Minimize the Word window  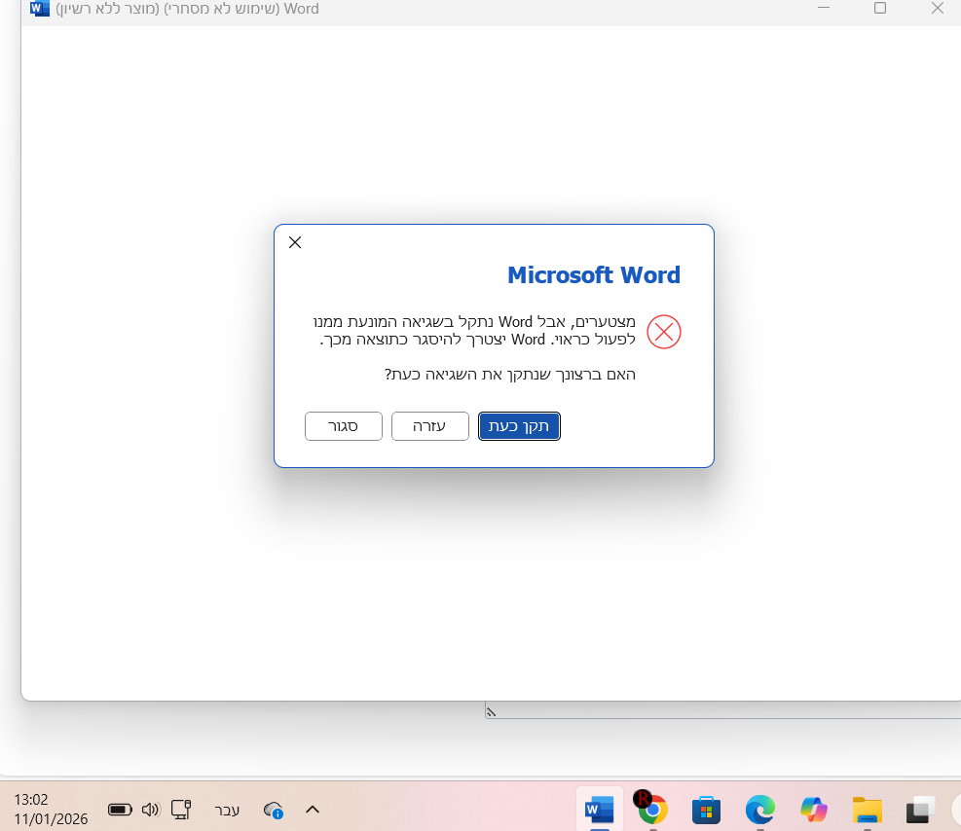tap(824, 8)
